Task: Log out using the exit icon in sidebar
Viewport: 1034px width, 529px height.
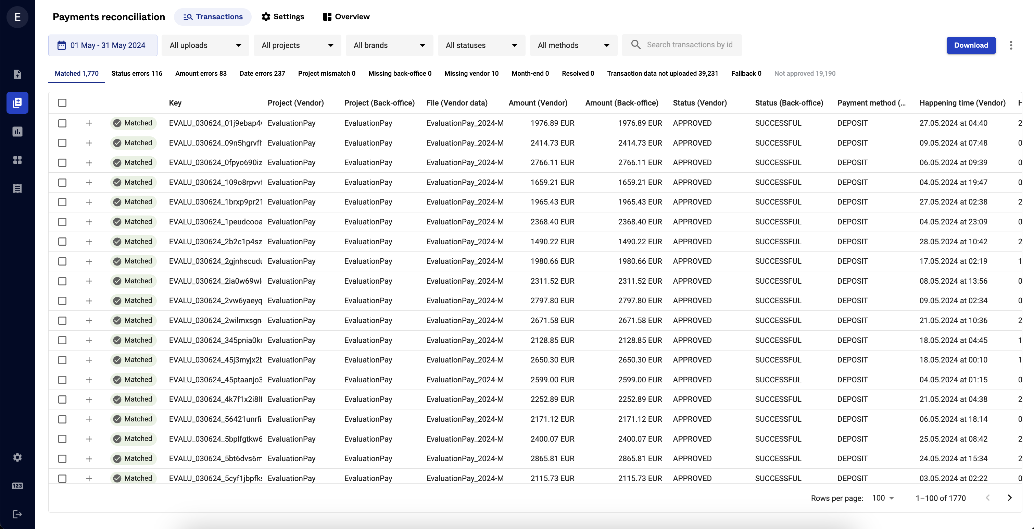Action: pyautogui.click(x=17, y=514)
